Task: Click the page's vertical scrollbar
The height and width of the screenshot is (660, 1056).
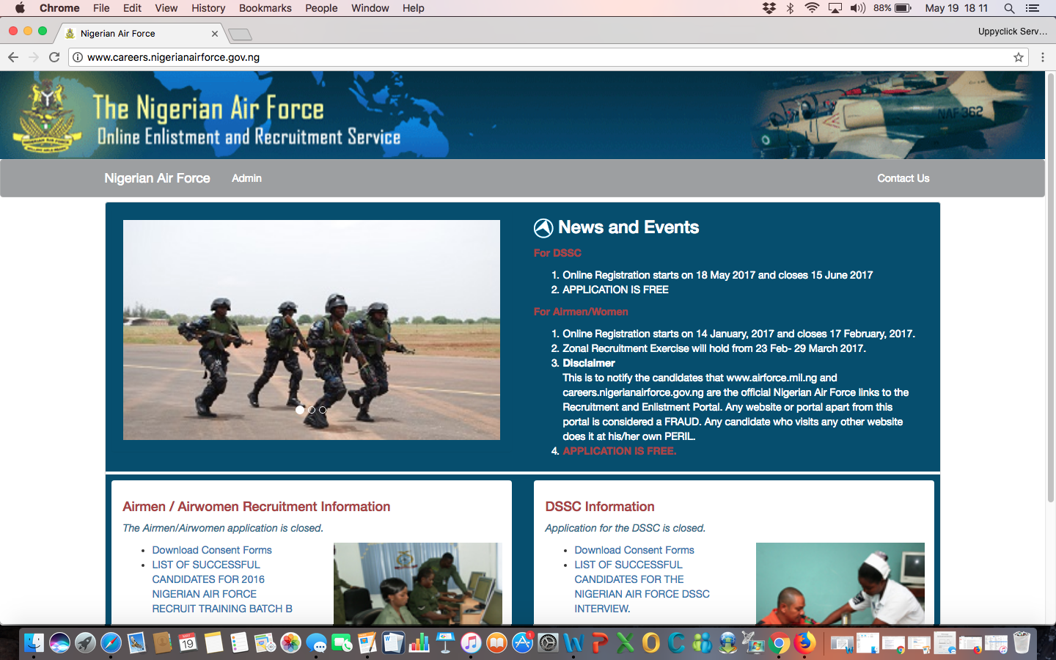Action: coord(1051,287)
